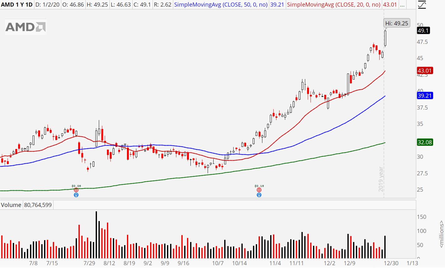
Task: Click the H: 49.25 high value in the header
Action: tap(97, 5)
